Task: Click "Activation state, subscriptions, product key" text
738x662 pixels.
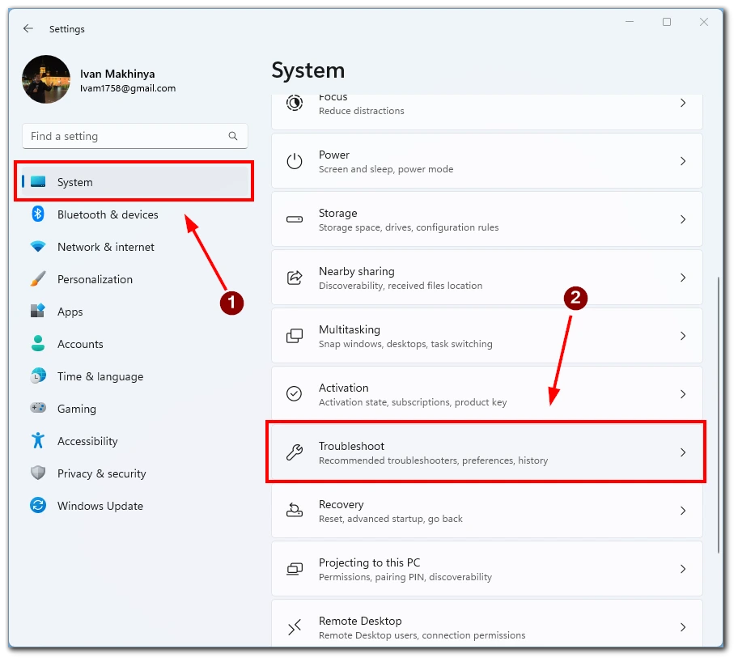Action: tap(413, 402)
